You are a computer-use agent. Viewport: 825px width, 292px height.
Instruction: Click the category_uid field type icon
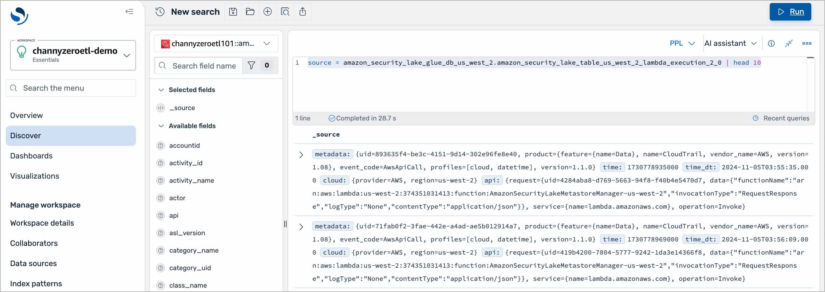click(161, 268)
